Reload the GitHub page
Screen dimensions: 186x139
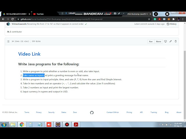(12, 19)
